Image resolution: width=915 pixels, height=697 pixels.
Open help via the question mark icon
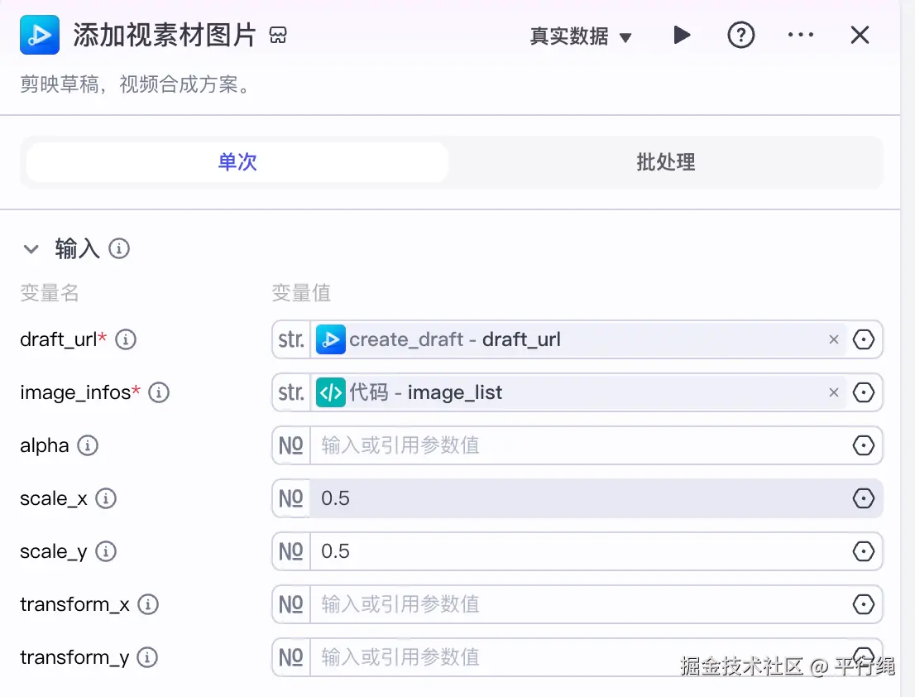coord(740,36)
